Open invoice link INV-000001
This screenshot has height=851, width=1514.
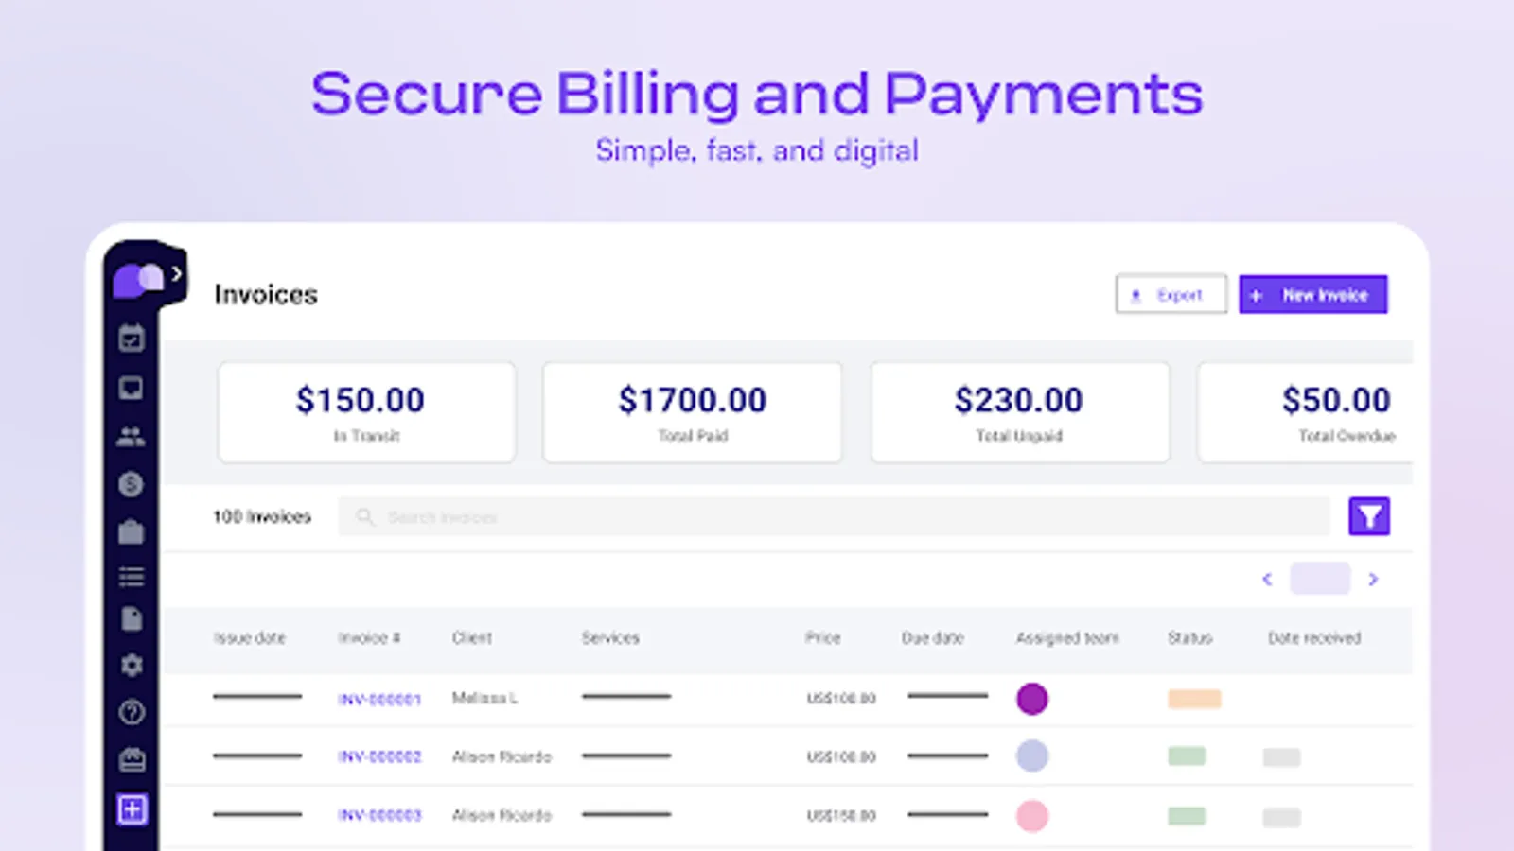pos(379,700)
